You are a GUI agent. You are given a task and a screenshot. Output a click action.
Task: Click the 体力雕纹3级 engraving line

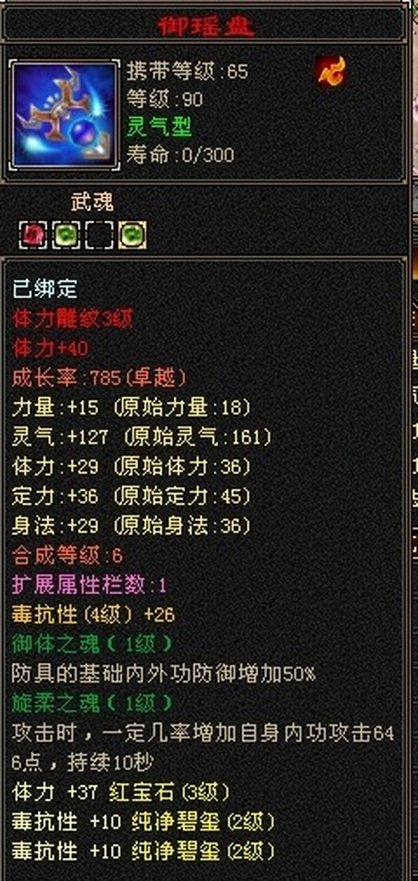(x=72, y=319)
